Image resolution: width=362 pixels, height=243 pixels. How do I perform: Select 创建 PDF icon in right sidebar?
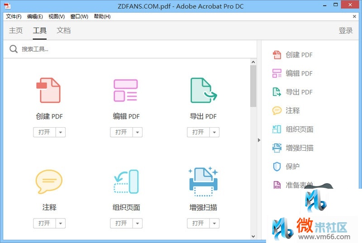point(277,55)
